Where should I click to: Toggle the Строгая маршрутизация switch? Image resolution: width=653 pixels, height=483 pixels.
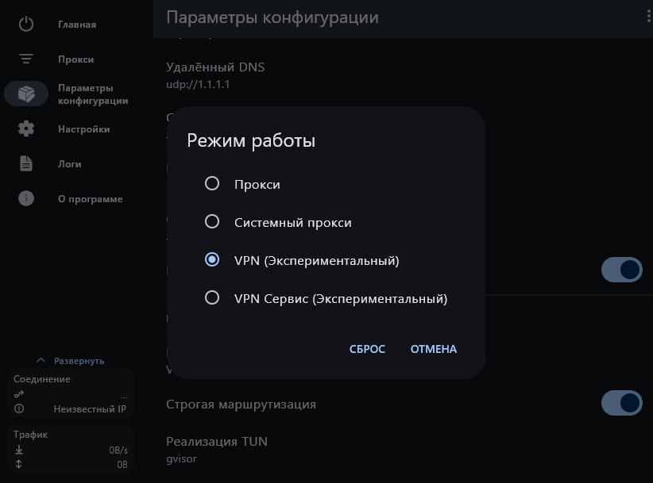621,404
